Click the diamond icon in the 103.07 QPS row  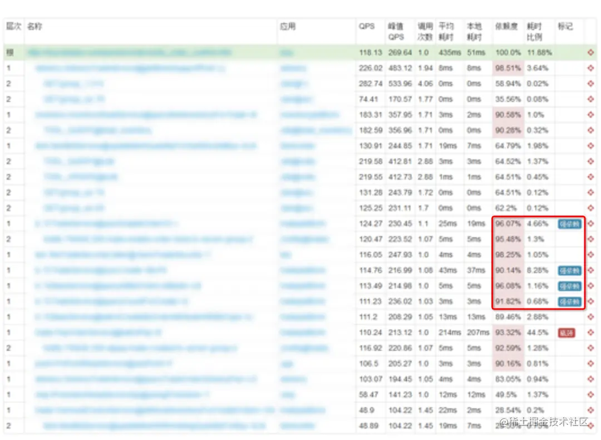(x=590, y=379)
